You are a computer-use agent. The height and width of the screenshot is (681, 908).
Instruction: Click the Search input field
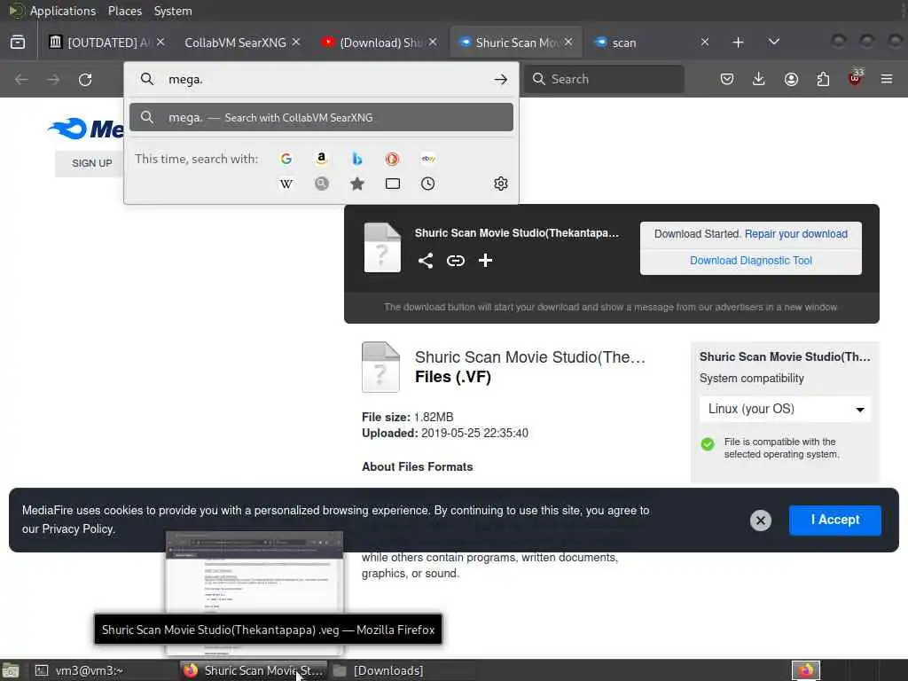tap(604, 79)
